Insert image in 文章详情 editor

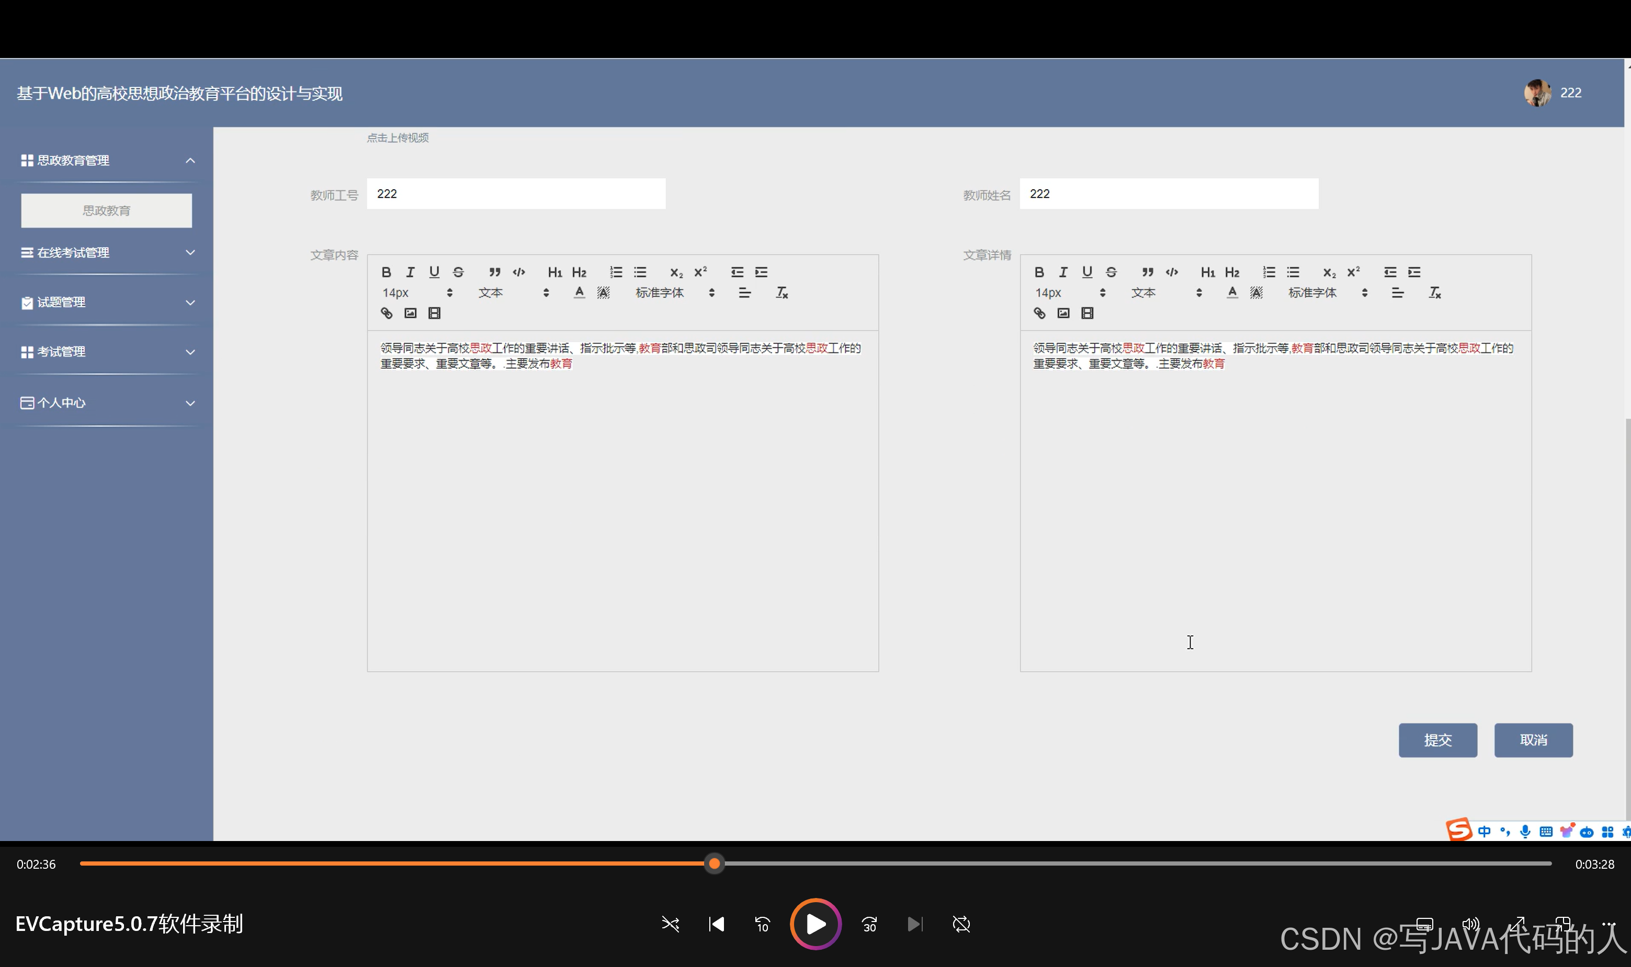[x=1063, y=314]
